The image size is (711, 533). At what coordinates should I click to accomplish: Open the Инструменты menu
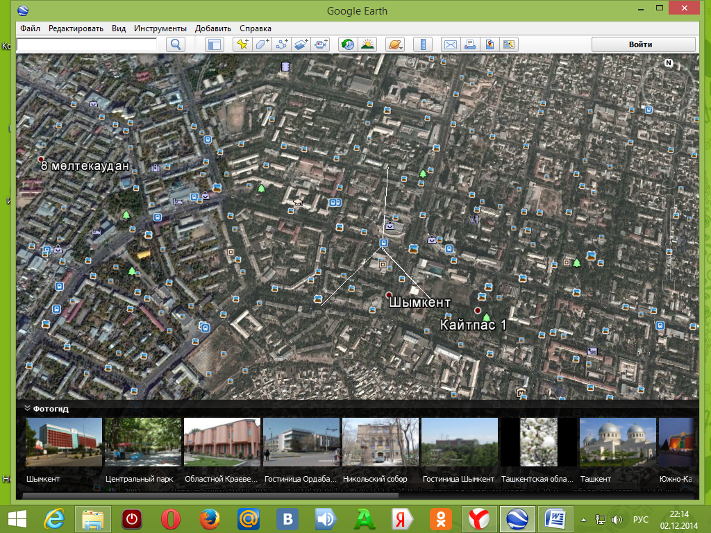click(x=160, y=28)
